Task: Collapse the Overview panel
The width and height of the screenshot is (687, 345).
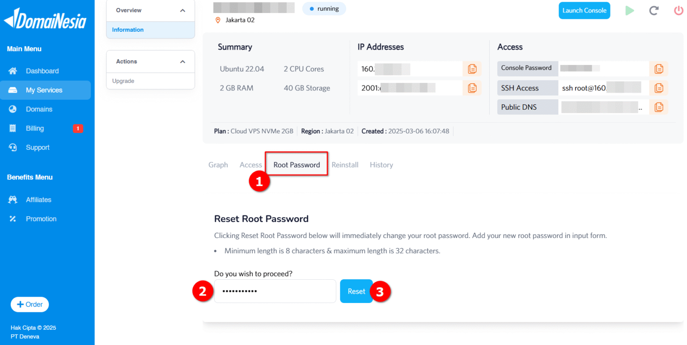Action: (182, 9)
